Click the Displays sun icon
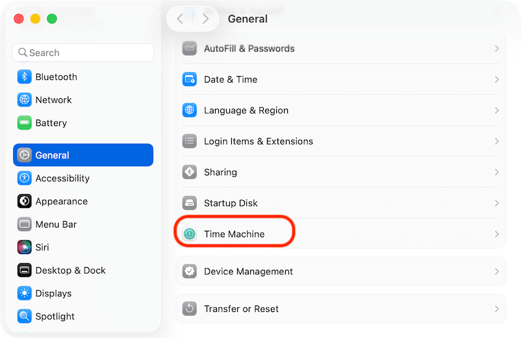 tap(24, 293)
